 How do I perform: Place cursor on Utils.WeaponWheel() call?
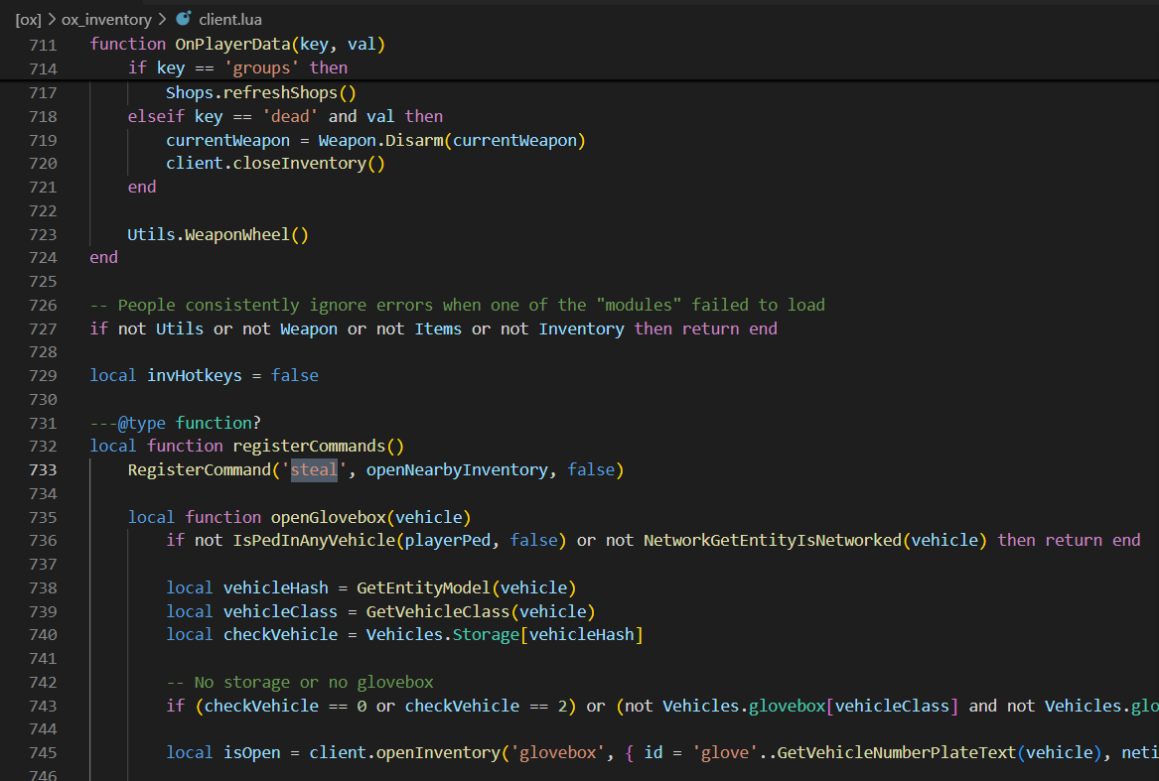(x=217, y=234)
